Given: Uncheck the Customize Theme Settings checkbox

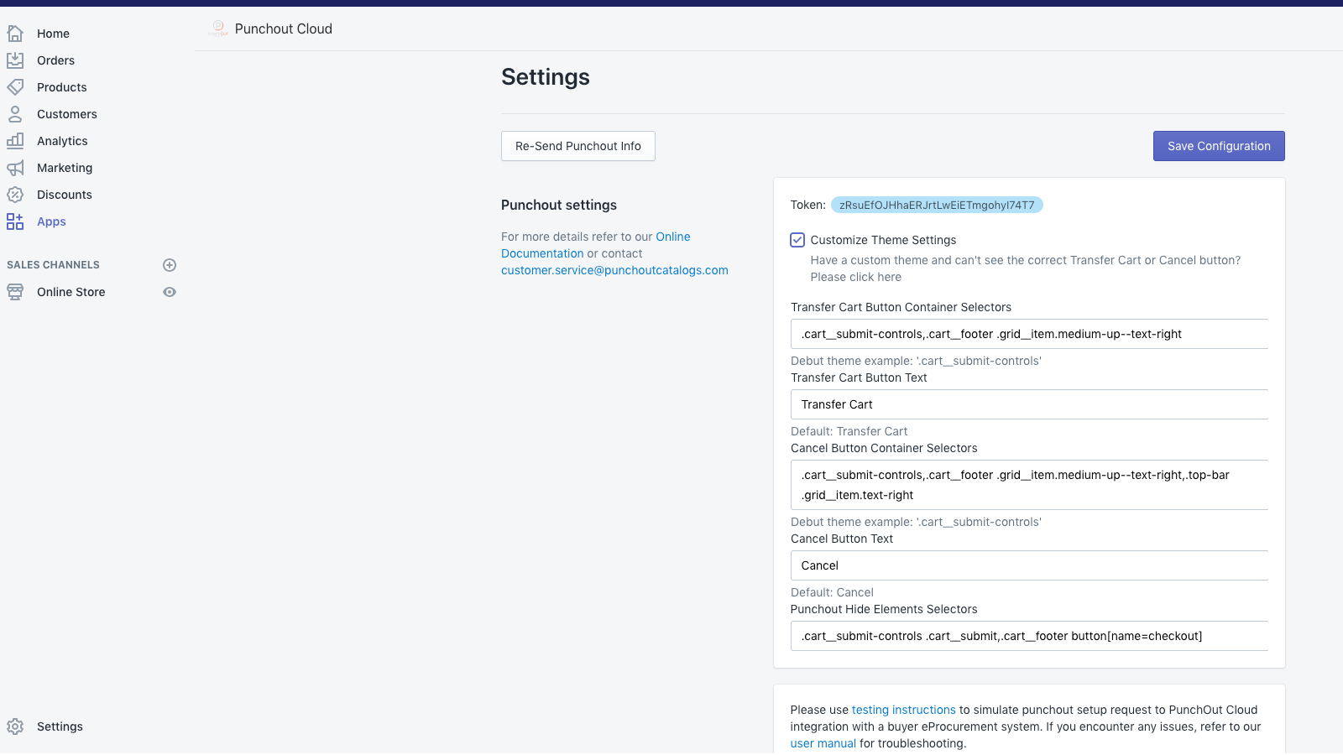Looking at the screenshot, I should 797,240.
